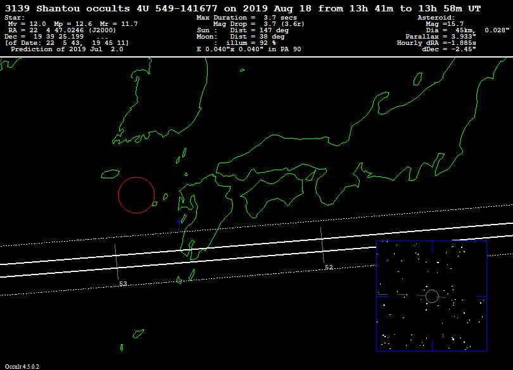Click 'Occult 4.5.0.2' version label
The image size is (513, 370).
(x=22, y=367)
